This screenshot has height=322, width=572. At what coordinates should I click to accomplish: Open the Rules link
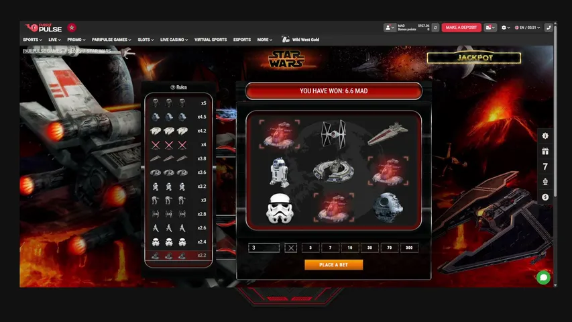click(x=179, y=87)
